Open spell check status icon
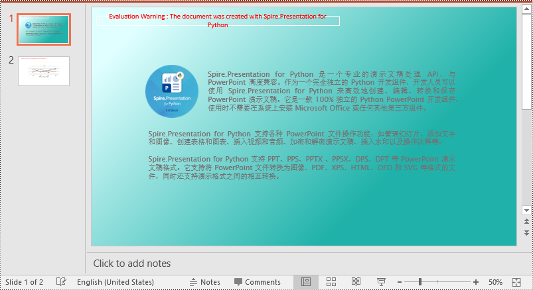 (x=61, y=282)
